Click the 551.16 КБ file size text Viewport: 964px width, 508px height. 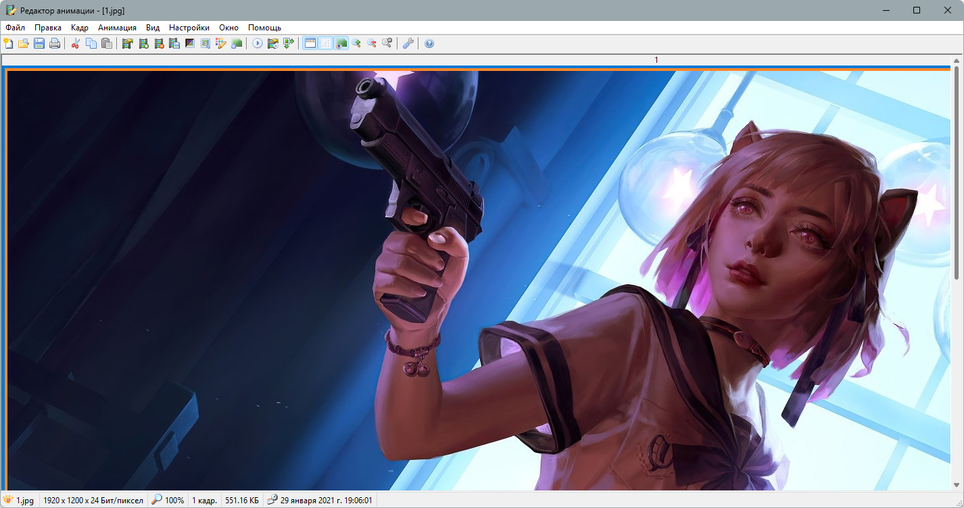pos(242,501)
